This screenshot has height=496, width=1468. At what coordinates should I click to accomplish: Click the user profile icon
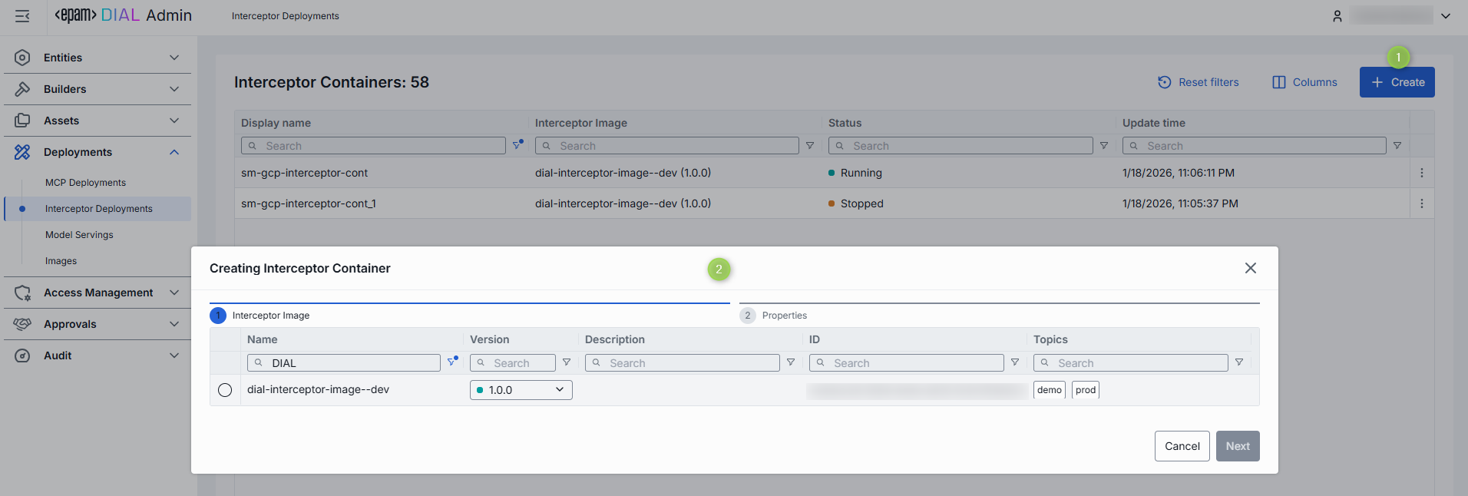(1337, 16)
